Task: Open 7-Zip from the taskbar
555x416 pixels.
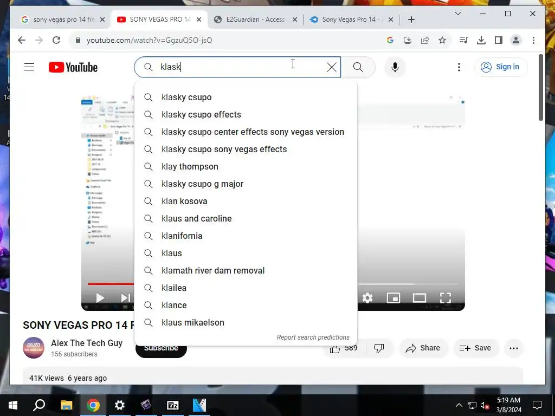Action: click(x=172, y=405)
